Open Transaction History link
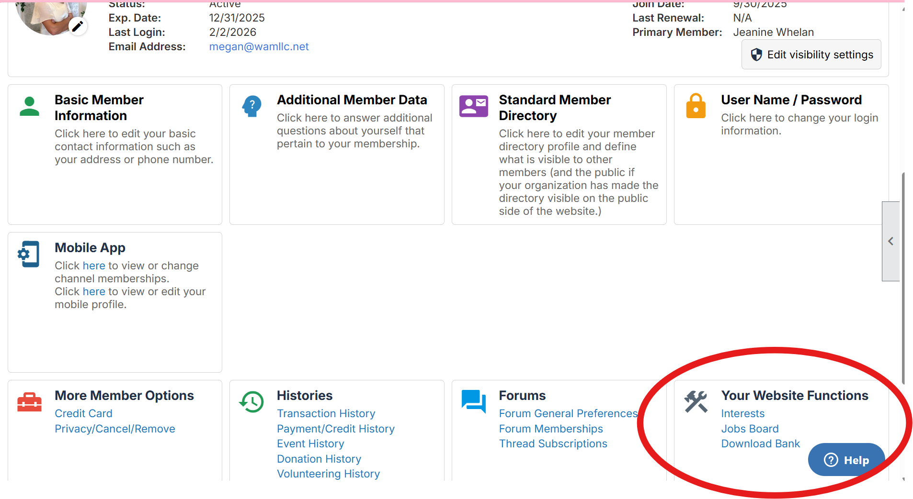This screenshot has height=499, width=913. [326, 413]
